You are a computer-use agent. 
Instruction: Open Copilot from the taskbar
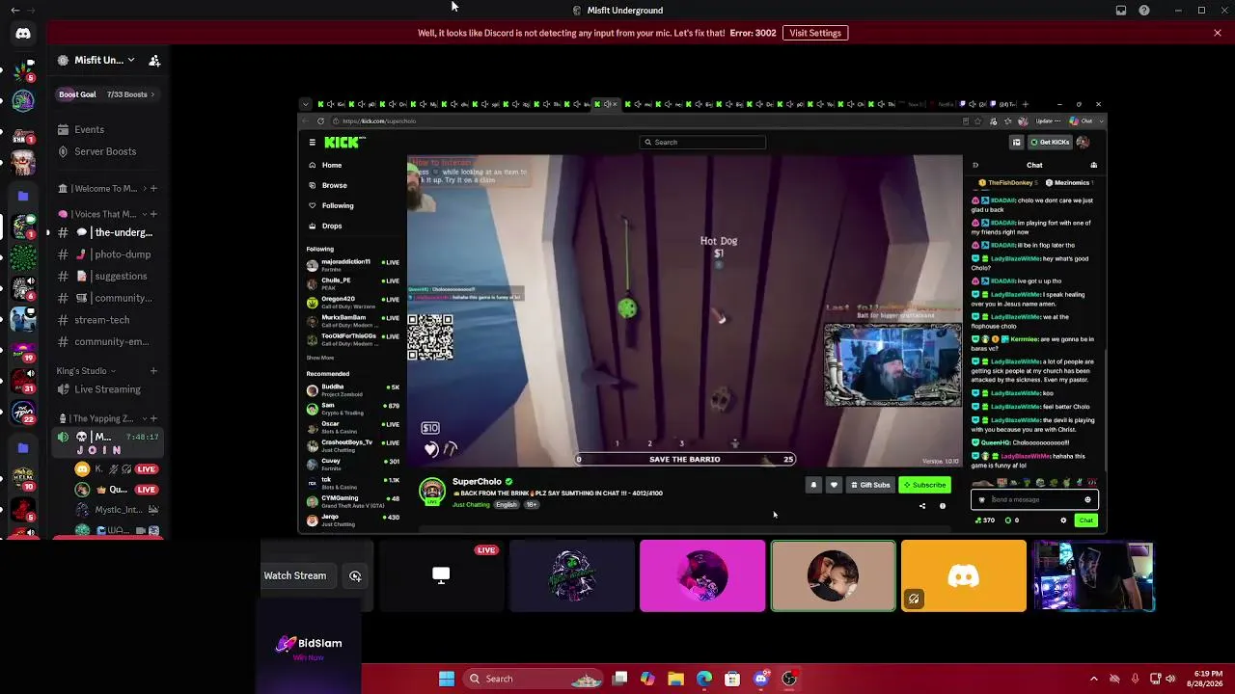point(647,679)
